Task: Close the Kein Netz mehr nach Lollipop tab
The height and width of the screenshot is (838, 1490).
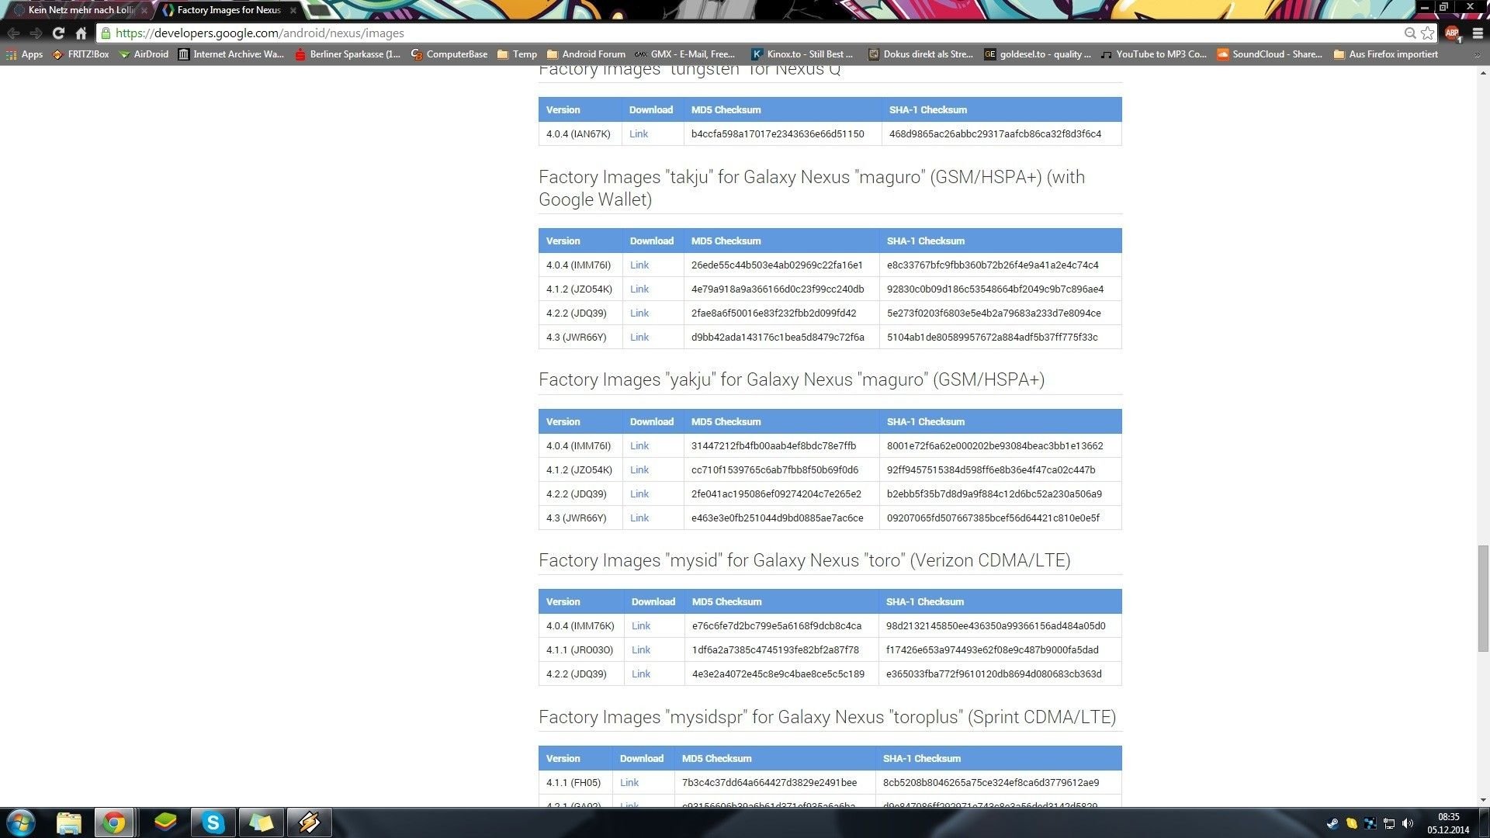Action: point(144,11)
